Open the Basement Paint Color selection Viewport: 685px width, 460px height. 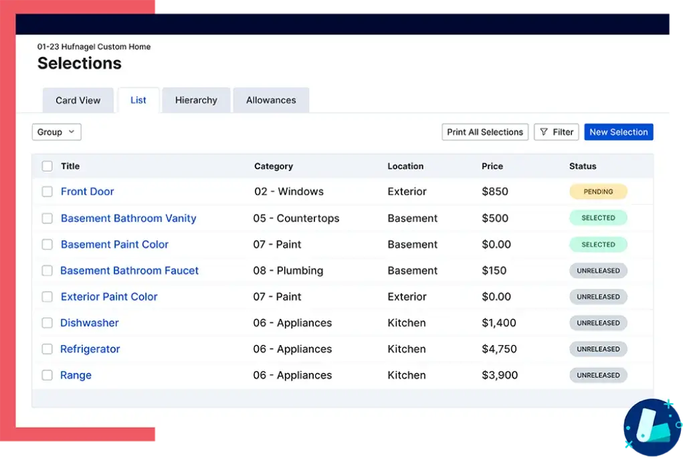point(114,244)
